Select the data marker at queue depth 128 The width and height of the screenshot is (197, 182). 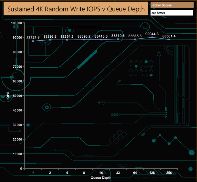pyautogui.click(x=152, y=37)
